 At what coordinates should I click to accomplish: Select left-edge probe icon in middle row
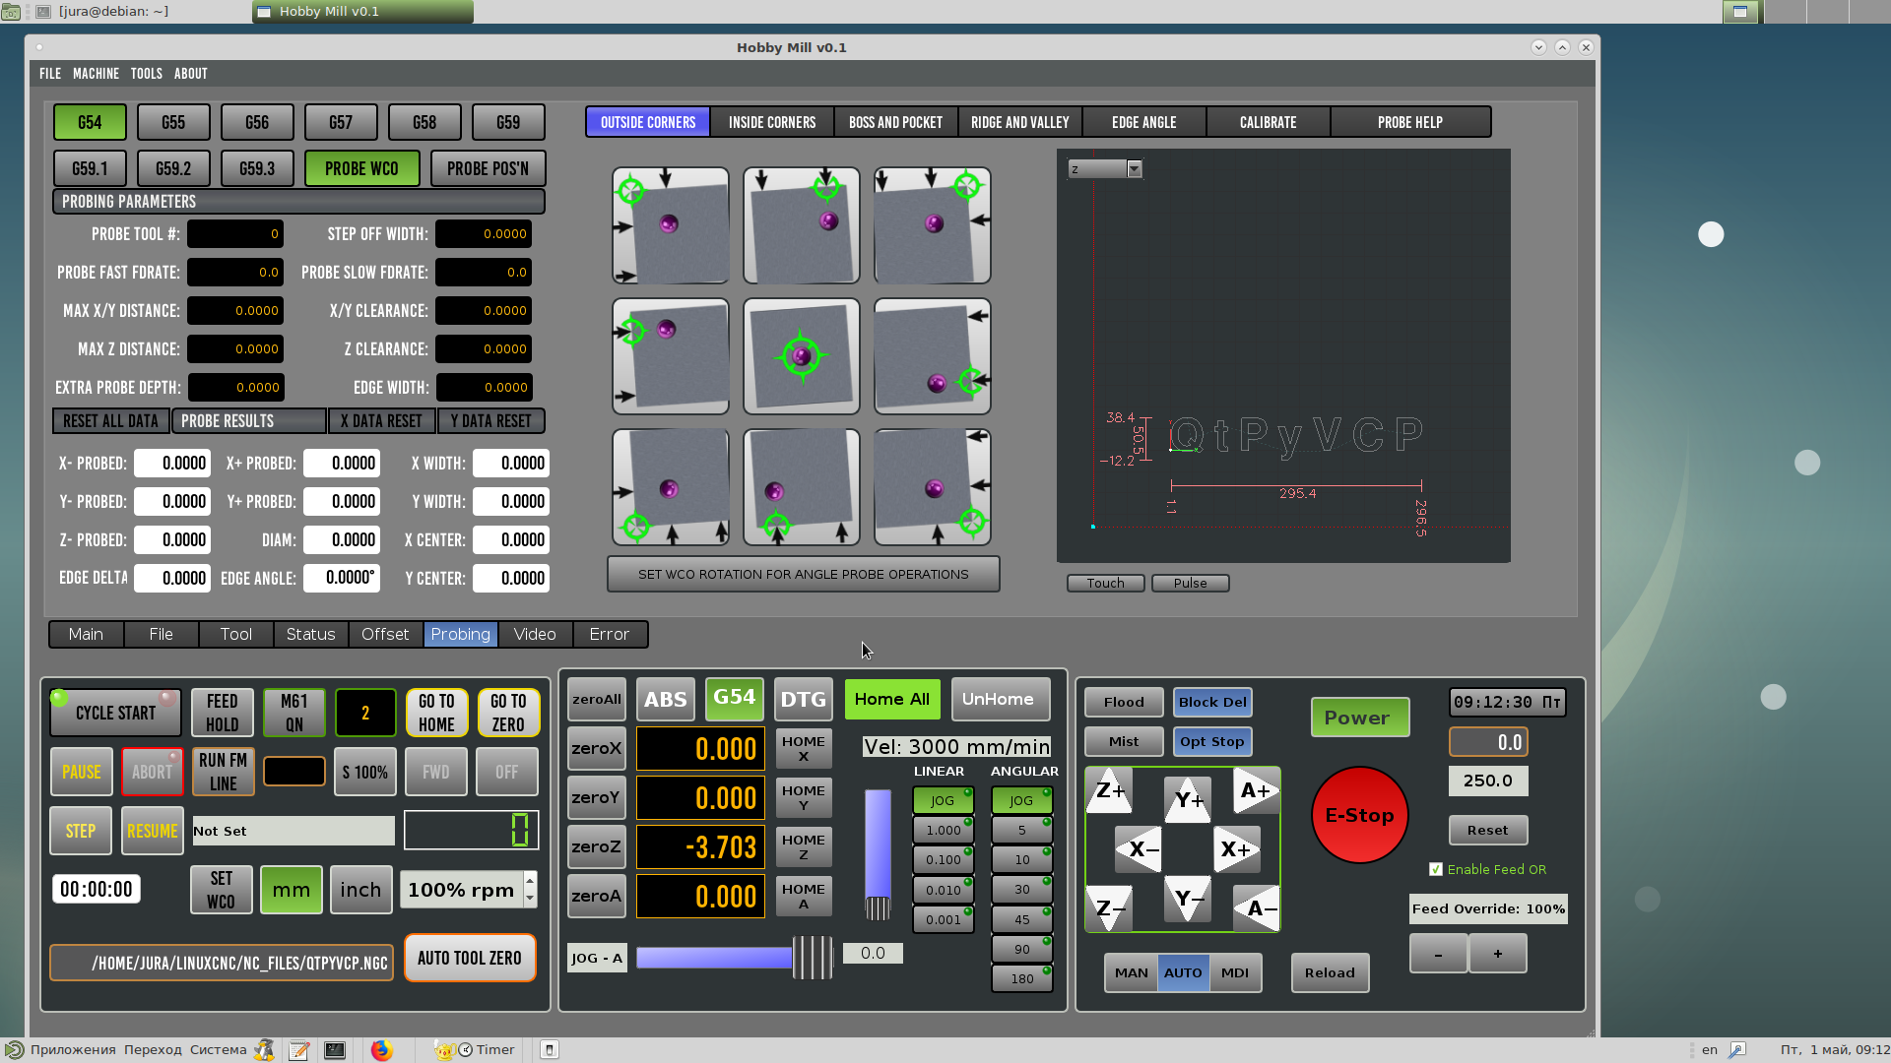coord(671,356)
